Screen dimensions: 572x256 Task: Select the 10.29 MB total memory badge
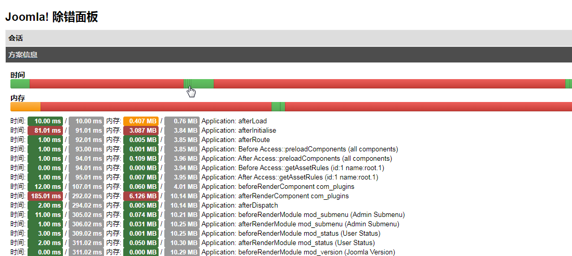click(x=181, y=252)
